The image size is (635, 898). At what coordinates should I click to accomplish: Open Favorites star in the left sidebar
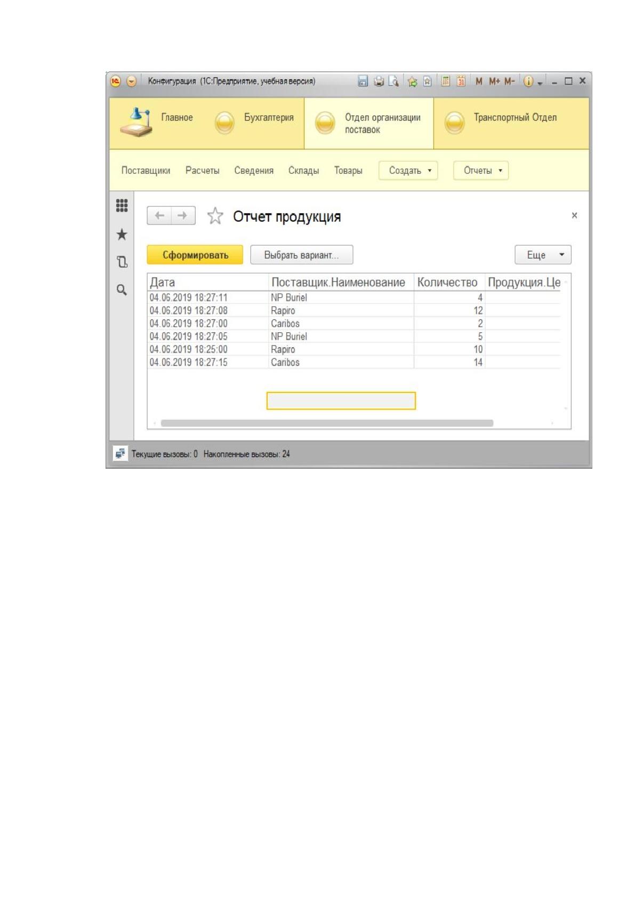point(122,234)
